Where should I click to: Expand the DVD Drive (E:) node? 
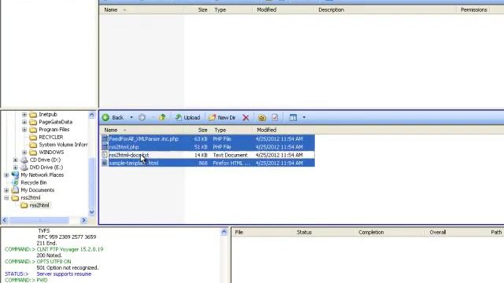tap(16, 167)
